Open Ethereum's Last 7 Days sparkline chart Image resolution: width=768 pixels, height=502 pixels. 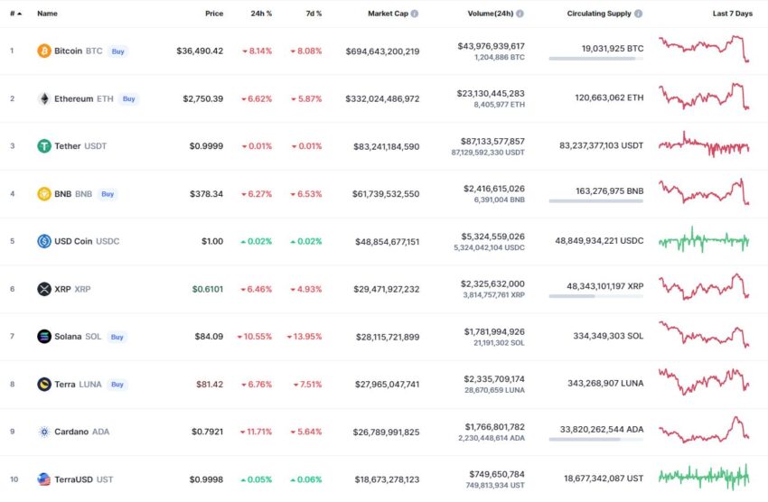pos(704,97)
